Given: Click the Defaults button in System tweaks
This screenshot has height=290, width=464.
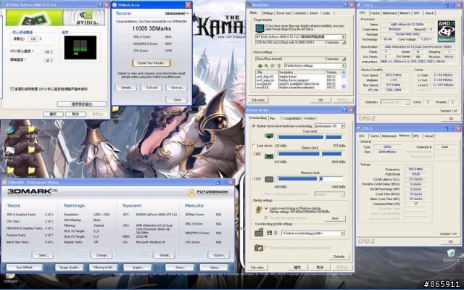Looking at the screenshot, I should (x=339, y=257).
